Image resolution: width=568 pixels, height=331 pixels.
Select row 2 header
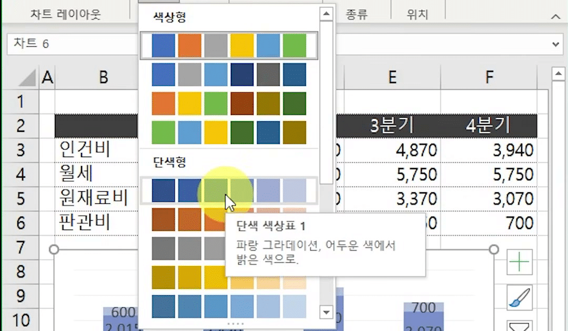coord(21,126)
